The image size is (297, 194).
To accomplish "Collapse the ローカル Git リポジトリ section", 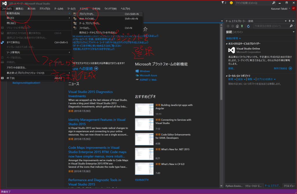I will tap(227, 75).
